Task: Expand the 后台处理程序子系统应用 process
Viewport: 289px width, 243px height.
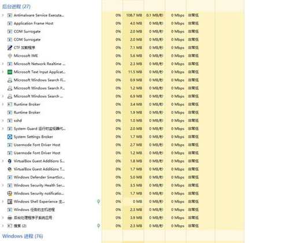Action: [3, 218]
